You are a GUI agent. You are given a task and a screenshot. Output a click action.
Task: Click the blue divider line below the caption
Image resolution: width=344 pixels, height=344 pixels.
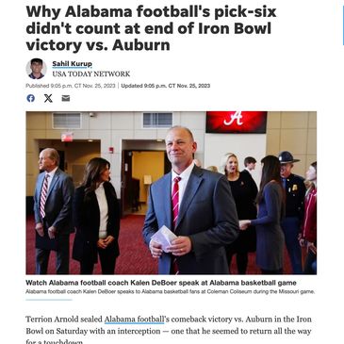pos(49,300)
